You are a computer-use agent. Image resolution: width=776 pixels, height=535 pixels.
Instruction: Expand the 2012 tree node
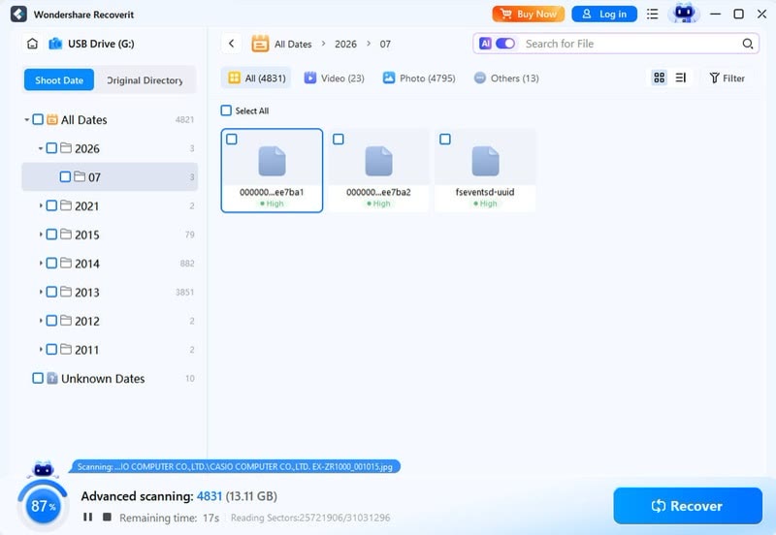click(40, 321)
